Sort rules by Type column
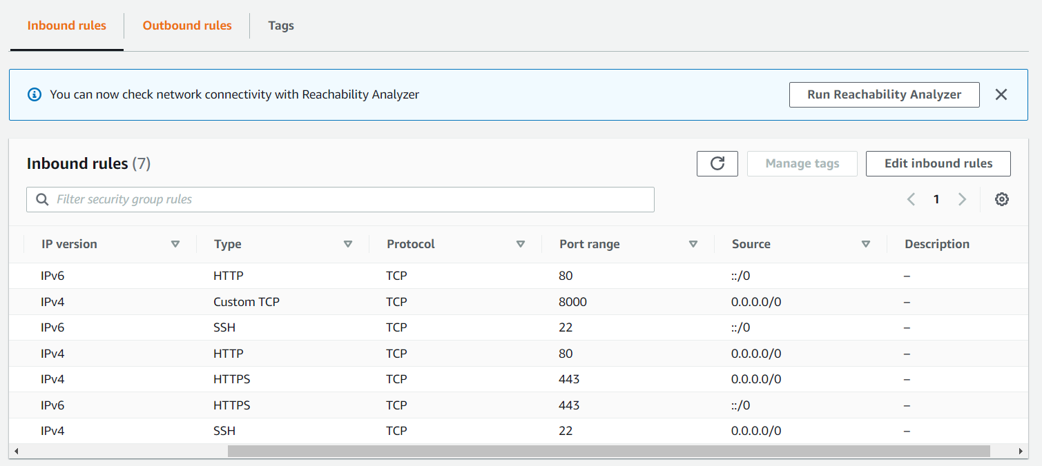The height and width of the screenshot is (466, 1042). click(348, 244)
